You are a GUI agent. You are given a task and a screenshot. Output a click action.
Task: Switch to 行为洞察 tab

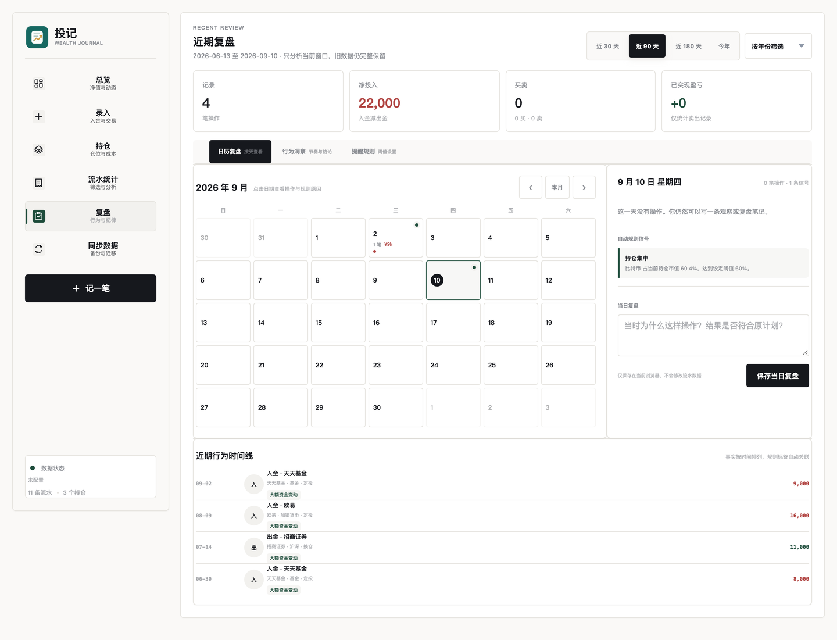click(x=307, y=152)
